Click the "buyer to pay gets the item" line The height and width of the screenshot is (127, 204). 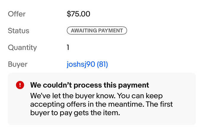click(75, 113)
